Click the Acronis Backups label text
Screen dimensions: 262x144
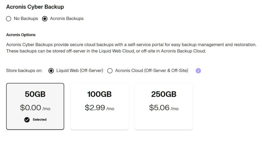67,18
